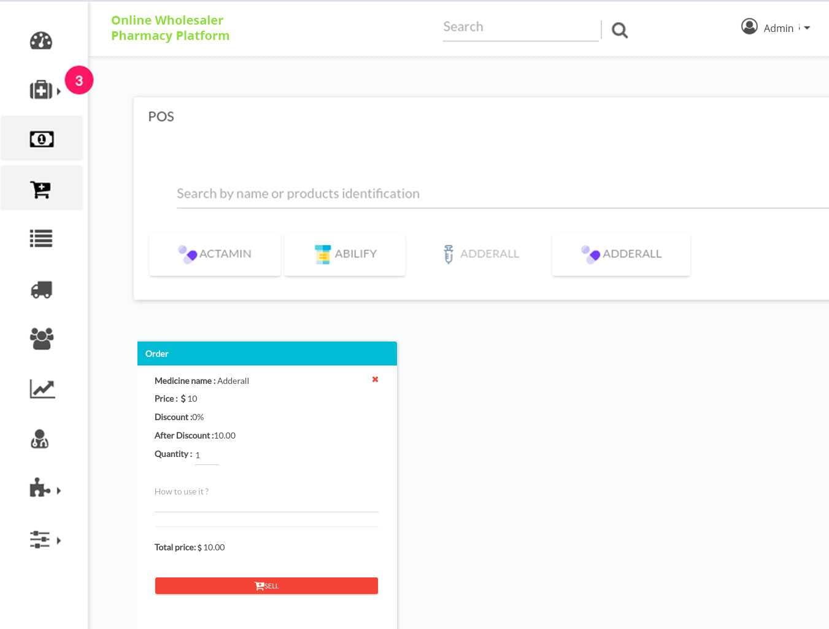Click the Online Wholesaler Pharmacy Platform title
Viewport: 829px width, 629px height.
pyautogui.click(x=170, y=28)
